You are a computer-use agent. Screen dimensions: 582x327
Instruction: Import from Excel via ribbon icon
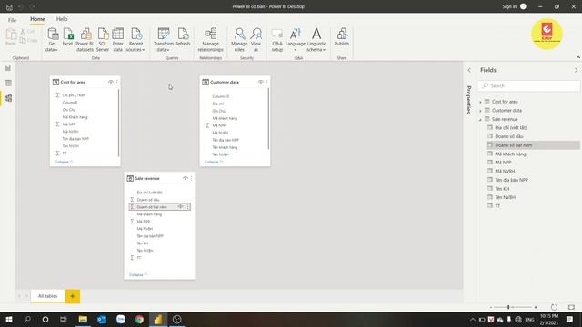click(x=67, y=37)
